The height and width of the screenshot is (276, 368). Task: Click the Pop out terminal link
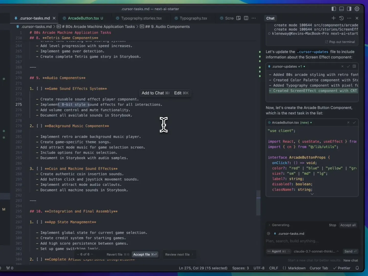(340, 42)
